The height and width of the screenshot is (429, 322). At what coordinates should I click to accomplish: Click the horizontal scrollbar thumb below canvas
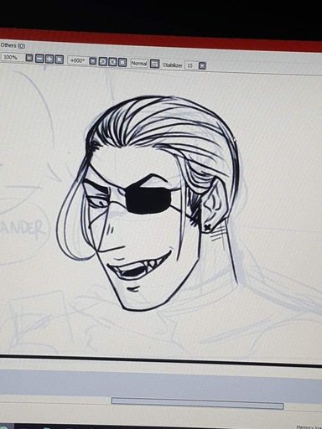(198, 402)
